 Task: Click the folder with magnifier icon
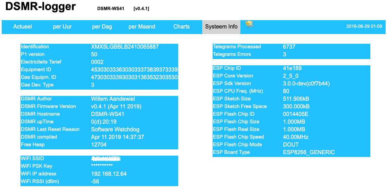point(249,24)
